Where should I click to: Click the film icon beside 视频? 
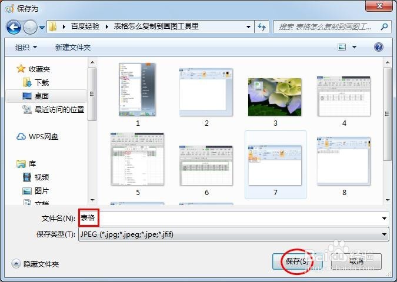(x=27, y=177)
